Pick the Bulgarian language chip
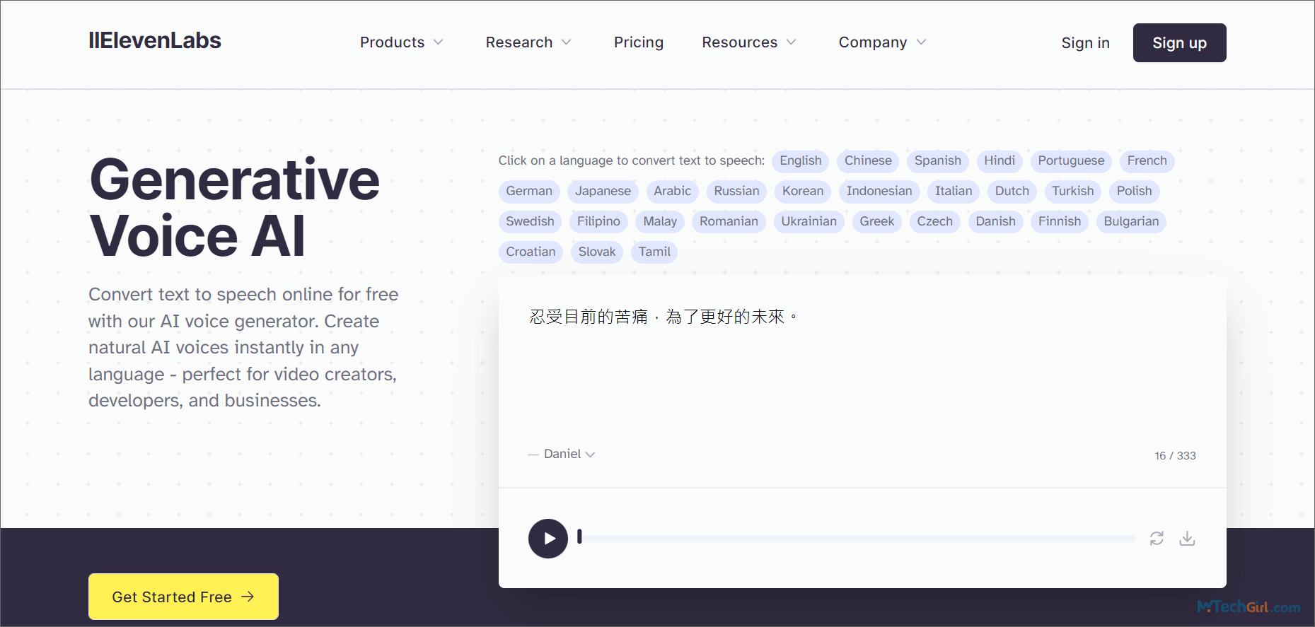Screen dimensions: 1315x627 point(1131,222)
